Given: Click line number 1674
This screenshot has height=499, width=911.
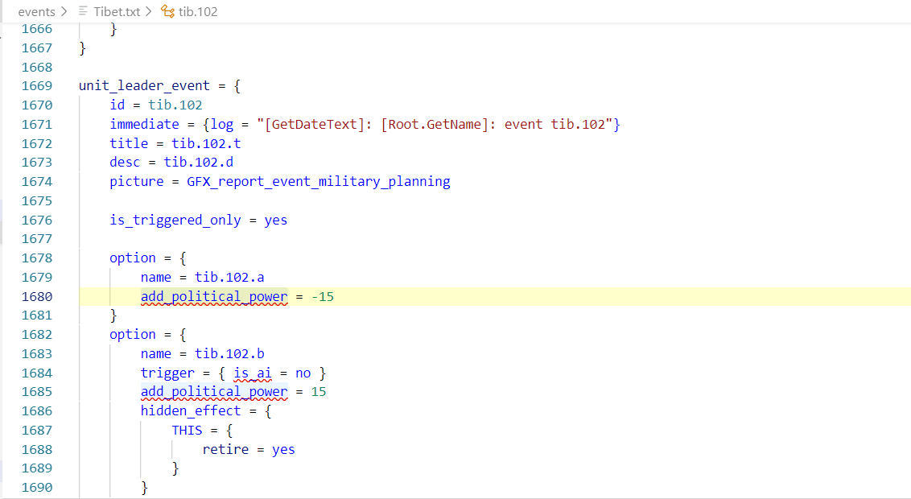Looking at the screenshot, I should click(x=36, y=182).
